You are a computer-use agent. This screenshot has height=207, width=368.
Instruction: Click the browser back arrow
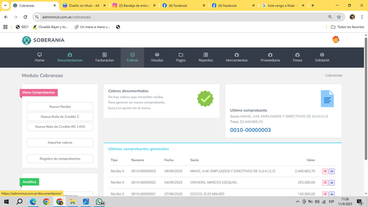pos(6,17)
